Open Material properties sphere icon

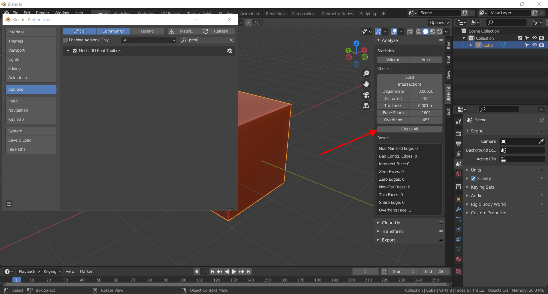click(458, 259)
